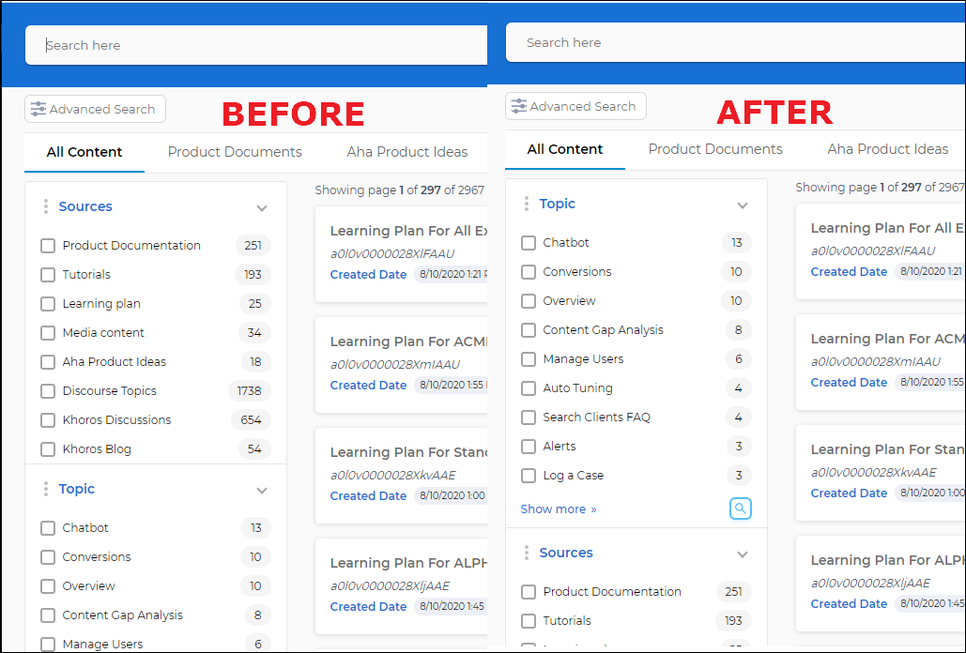
Task: Collapse the Sources facet in the BEFORE panel
Action: (x=262, y=208)
